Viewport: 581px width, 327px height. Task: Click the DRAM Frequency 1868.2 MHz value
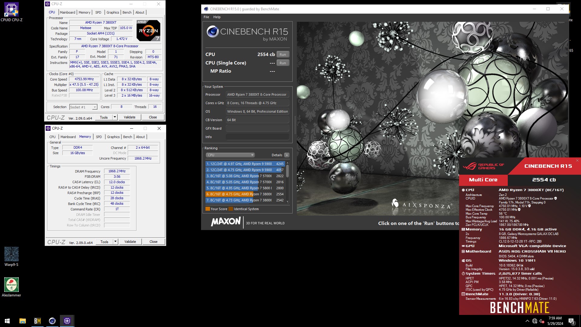[117, 171]
